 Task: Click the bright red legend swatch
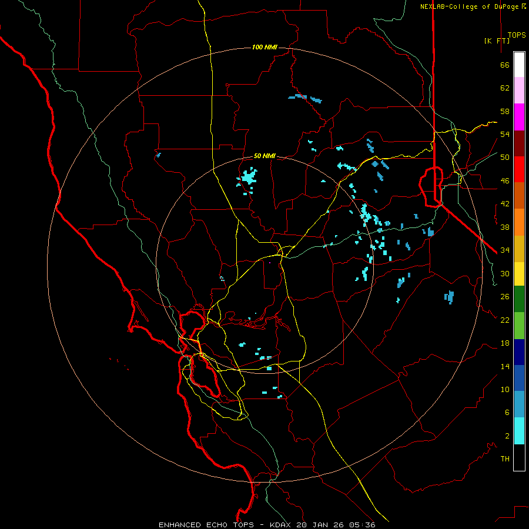(x=519, y=169)
